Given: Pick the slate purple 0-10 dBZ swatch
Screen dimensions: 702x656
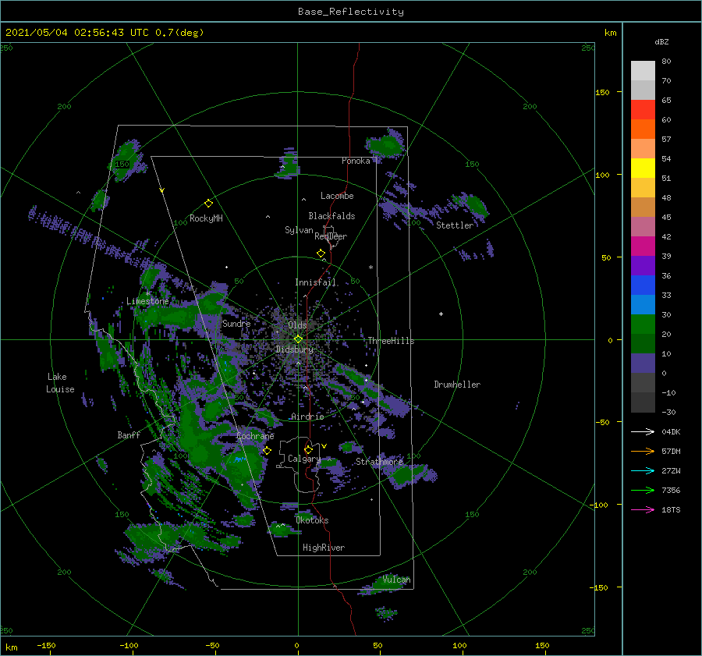Looking at the screenshot, I should click(x=643, y=363).
